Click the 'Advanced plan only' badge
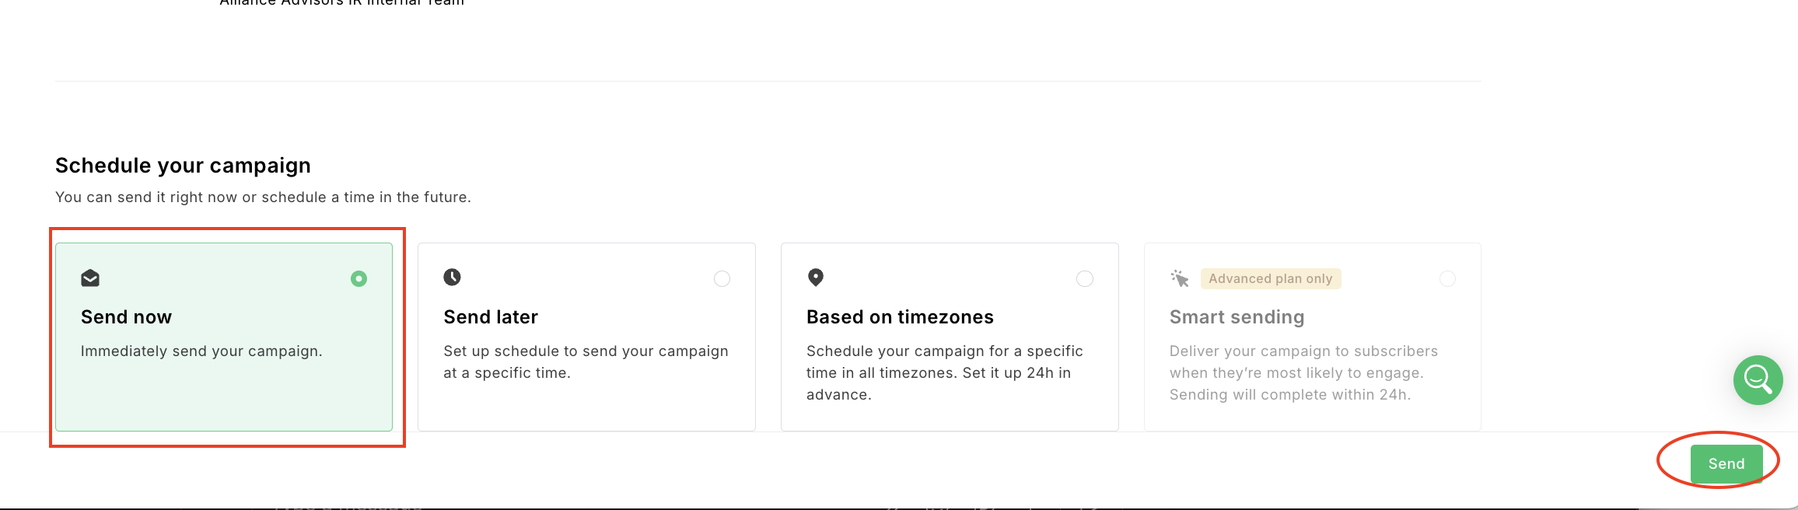 (1270, 279)
